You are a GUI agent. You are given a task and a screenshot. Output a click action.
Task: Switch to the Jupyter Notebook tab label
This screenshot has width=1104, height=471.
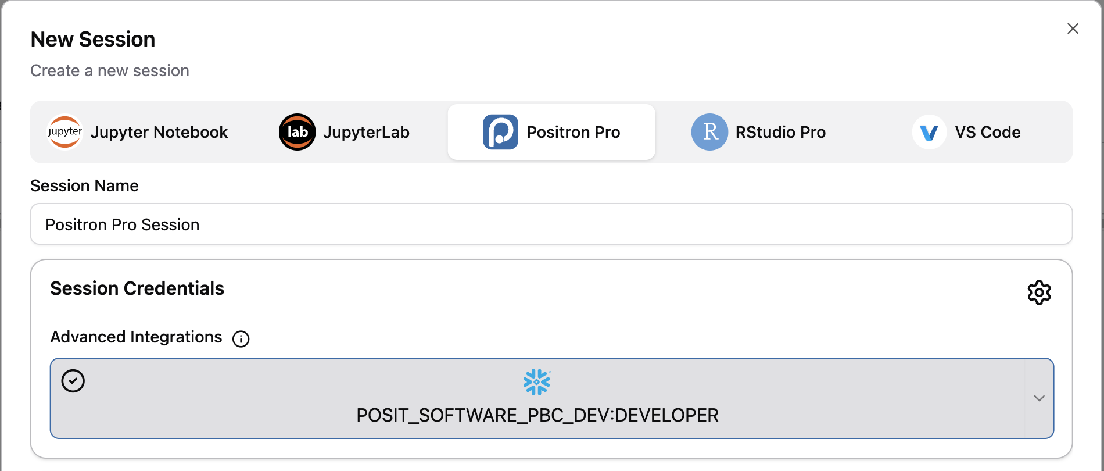[159, 132]
